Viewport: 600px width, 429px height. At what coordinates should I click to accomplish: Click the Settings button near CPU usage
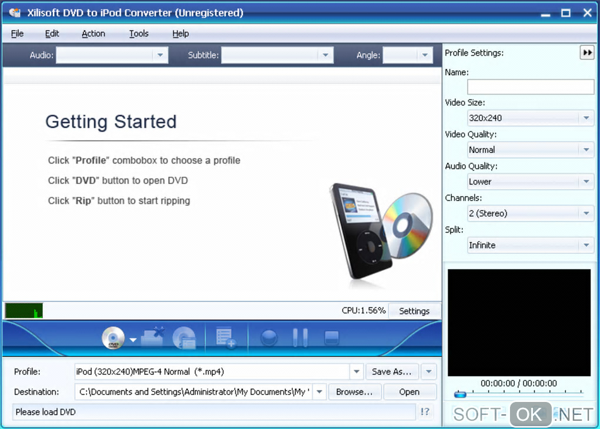point(414,311)
